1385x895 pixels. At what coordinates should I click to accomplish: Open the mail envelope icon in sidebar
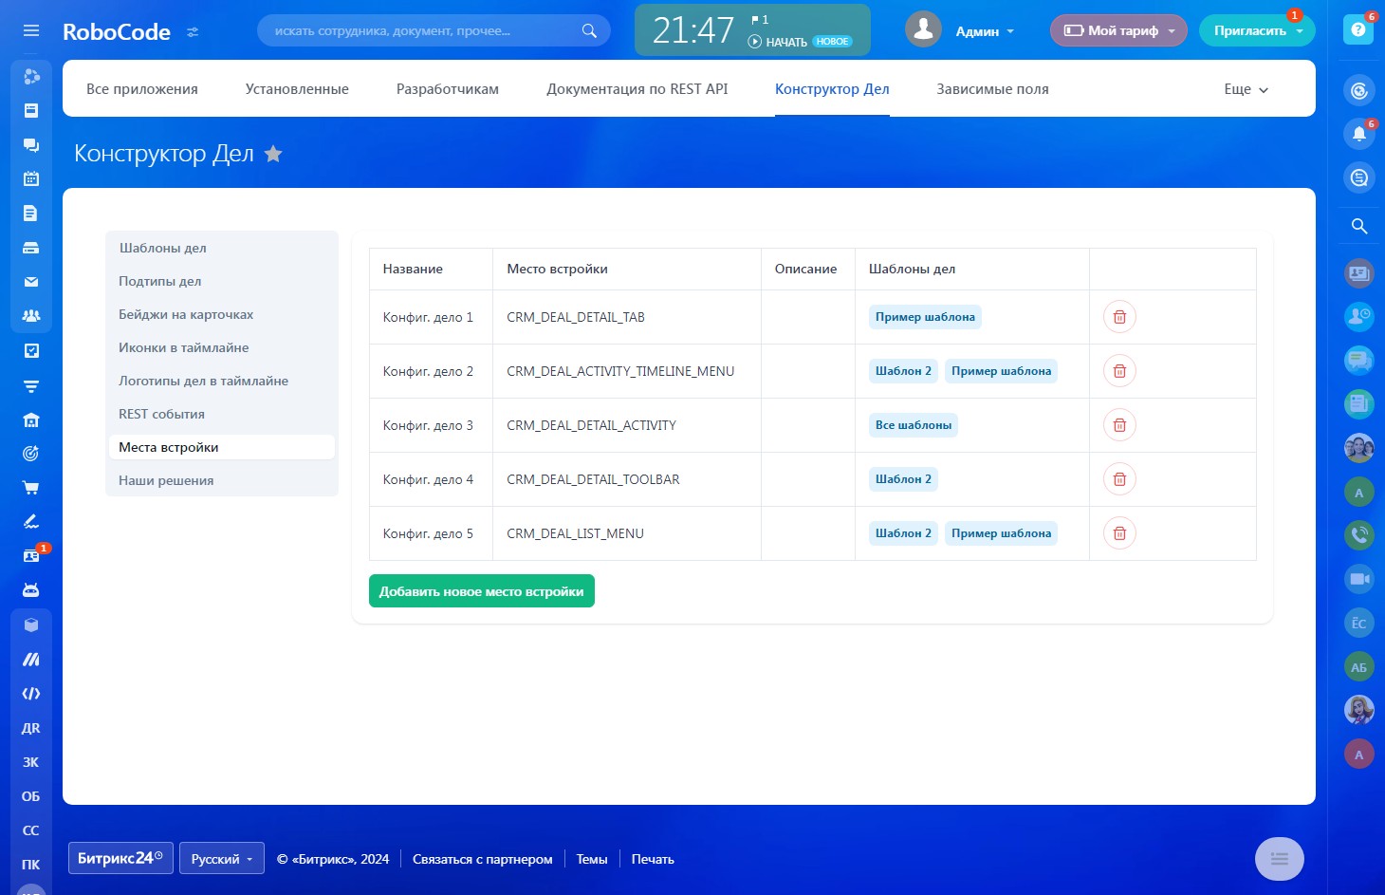[x=31, y=282]
